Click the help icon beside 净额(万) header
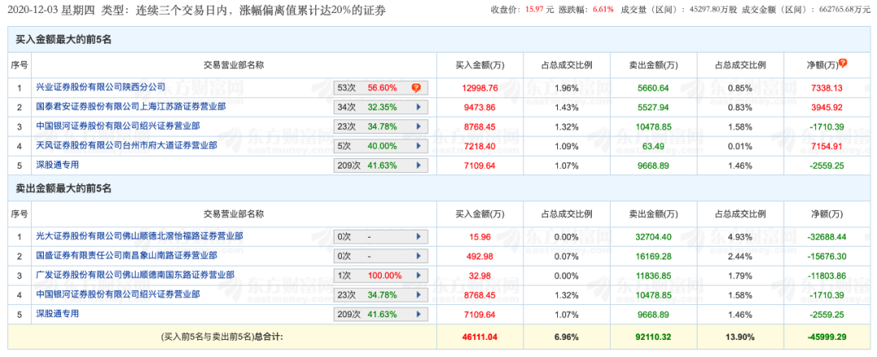This screenshot has width=877, height=357. (x=843, y=63)
